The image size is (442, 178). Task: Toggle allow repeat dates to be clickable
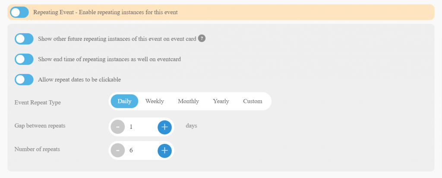tap(24, 79)
